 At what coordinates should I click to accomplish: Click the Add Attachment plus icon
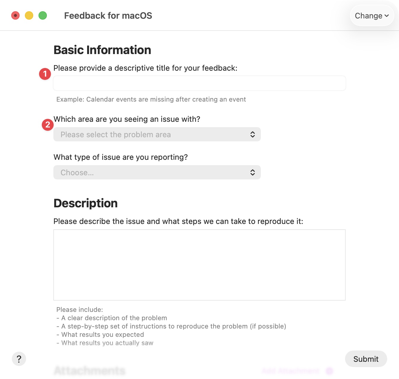tap(329, 371)
